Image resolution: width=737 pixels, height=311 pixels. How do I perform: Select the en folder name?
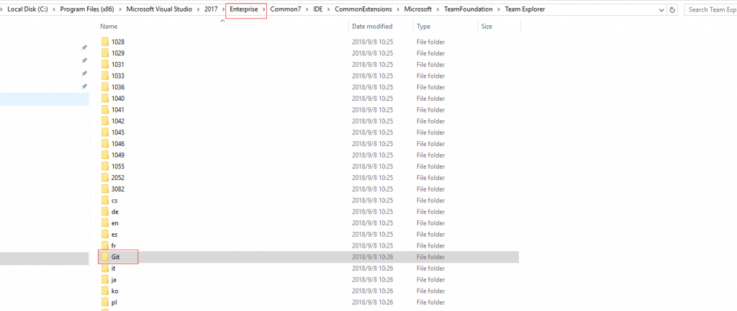(x=115, y=222)
